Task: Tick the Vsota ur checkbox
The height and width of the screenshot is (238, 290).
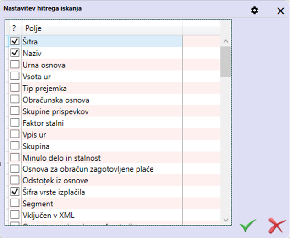Action: 15,76
